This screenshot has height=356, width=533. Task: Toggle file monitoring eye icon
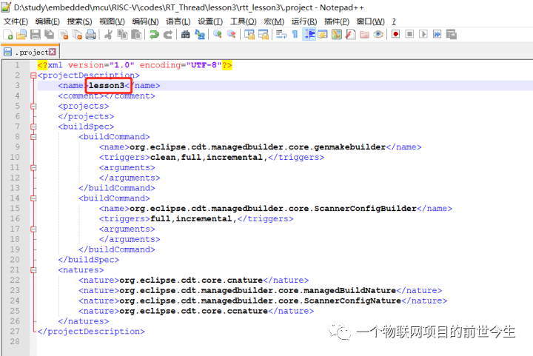[x=378, y=34]
